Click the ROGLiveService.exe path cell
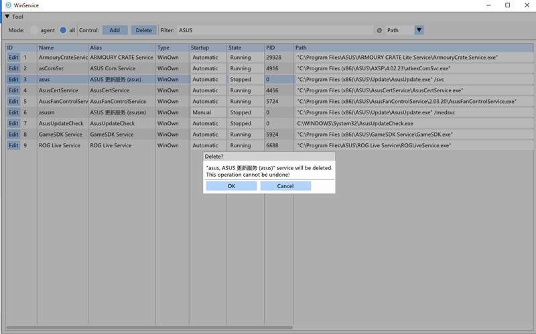Image resolution: width=536 pixels, height=334 pixels. 413,145
